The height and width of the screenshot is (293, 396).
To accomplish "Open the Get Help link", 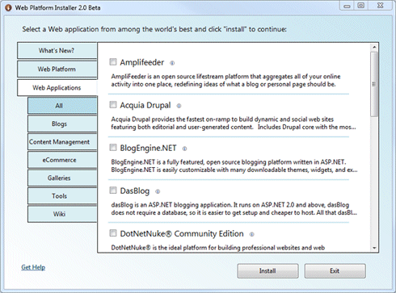I will coord(33,267).
